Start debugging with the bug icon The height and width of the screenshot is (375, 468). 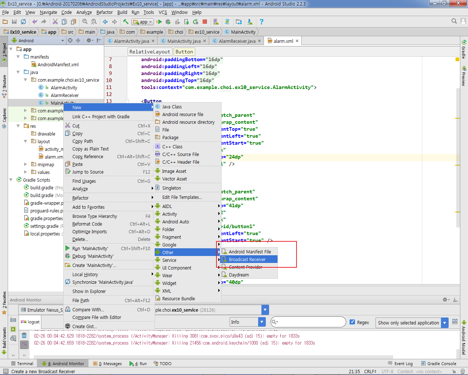pos(168,22)
